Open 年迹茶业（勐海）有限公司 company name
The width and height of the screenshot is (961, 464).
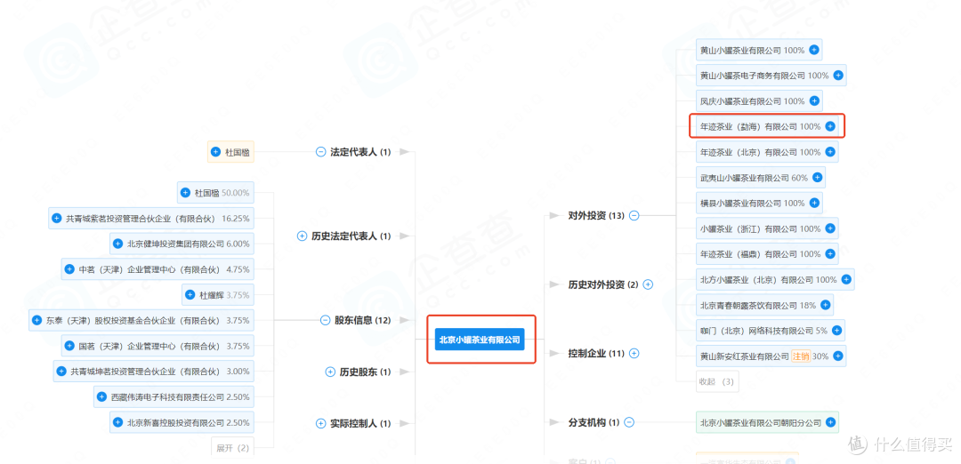point(748,127)
